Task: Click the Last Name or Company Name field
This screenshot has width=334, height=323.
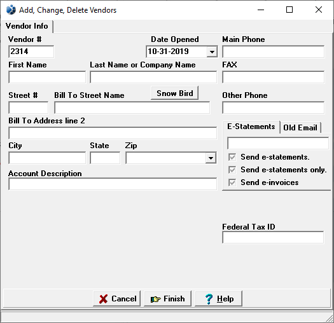Action: (153, 77)
